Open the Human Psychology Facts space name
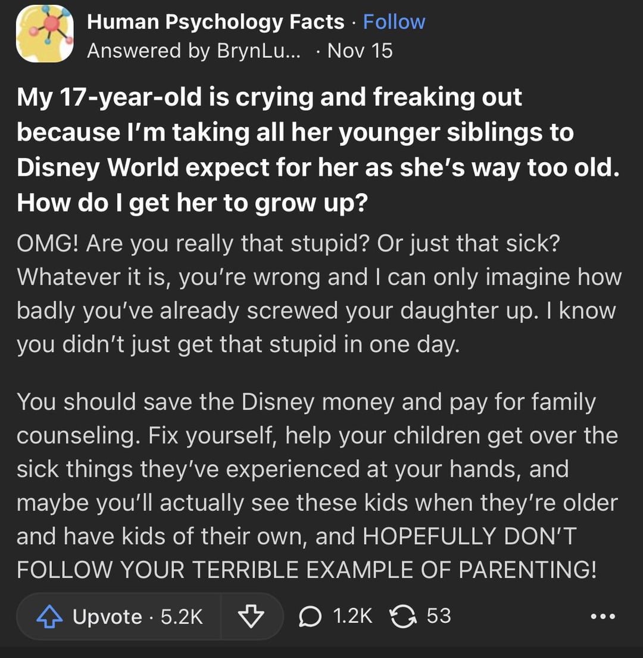643x658 pixels. click(216, 22)
